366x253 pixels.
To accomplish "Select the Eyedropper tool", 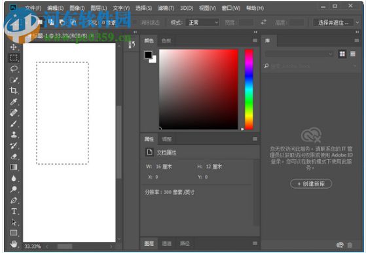I will click(x=14, y=102).
